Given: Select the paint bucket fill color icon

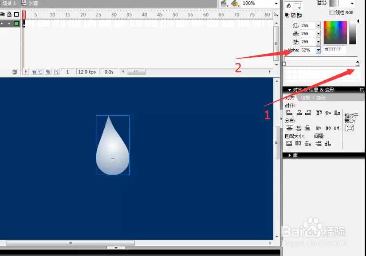Looking at the screenshot, I should pyautogui.click(x=289, y=6).
